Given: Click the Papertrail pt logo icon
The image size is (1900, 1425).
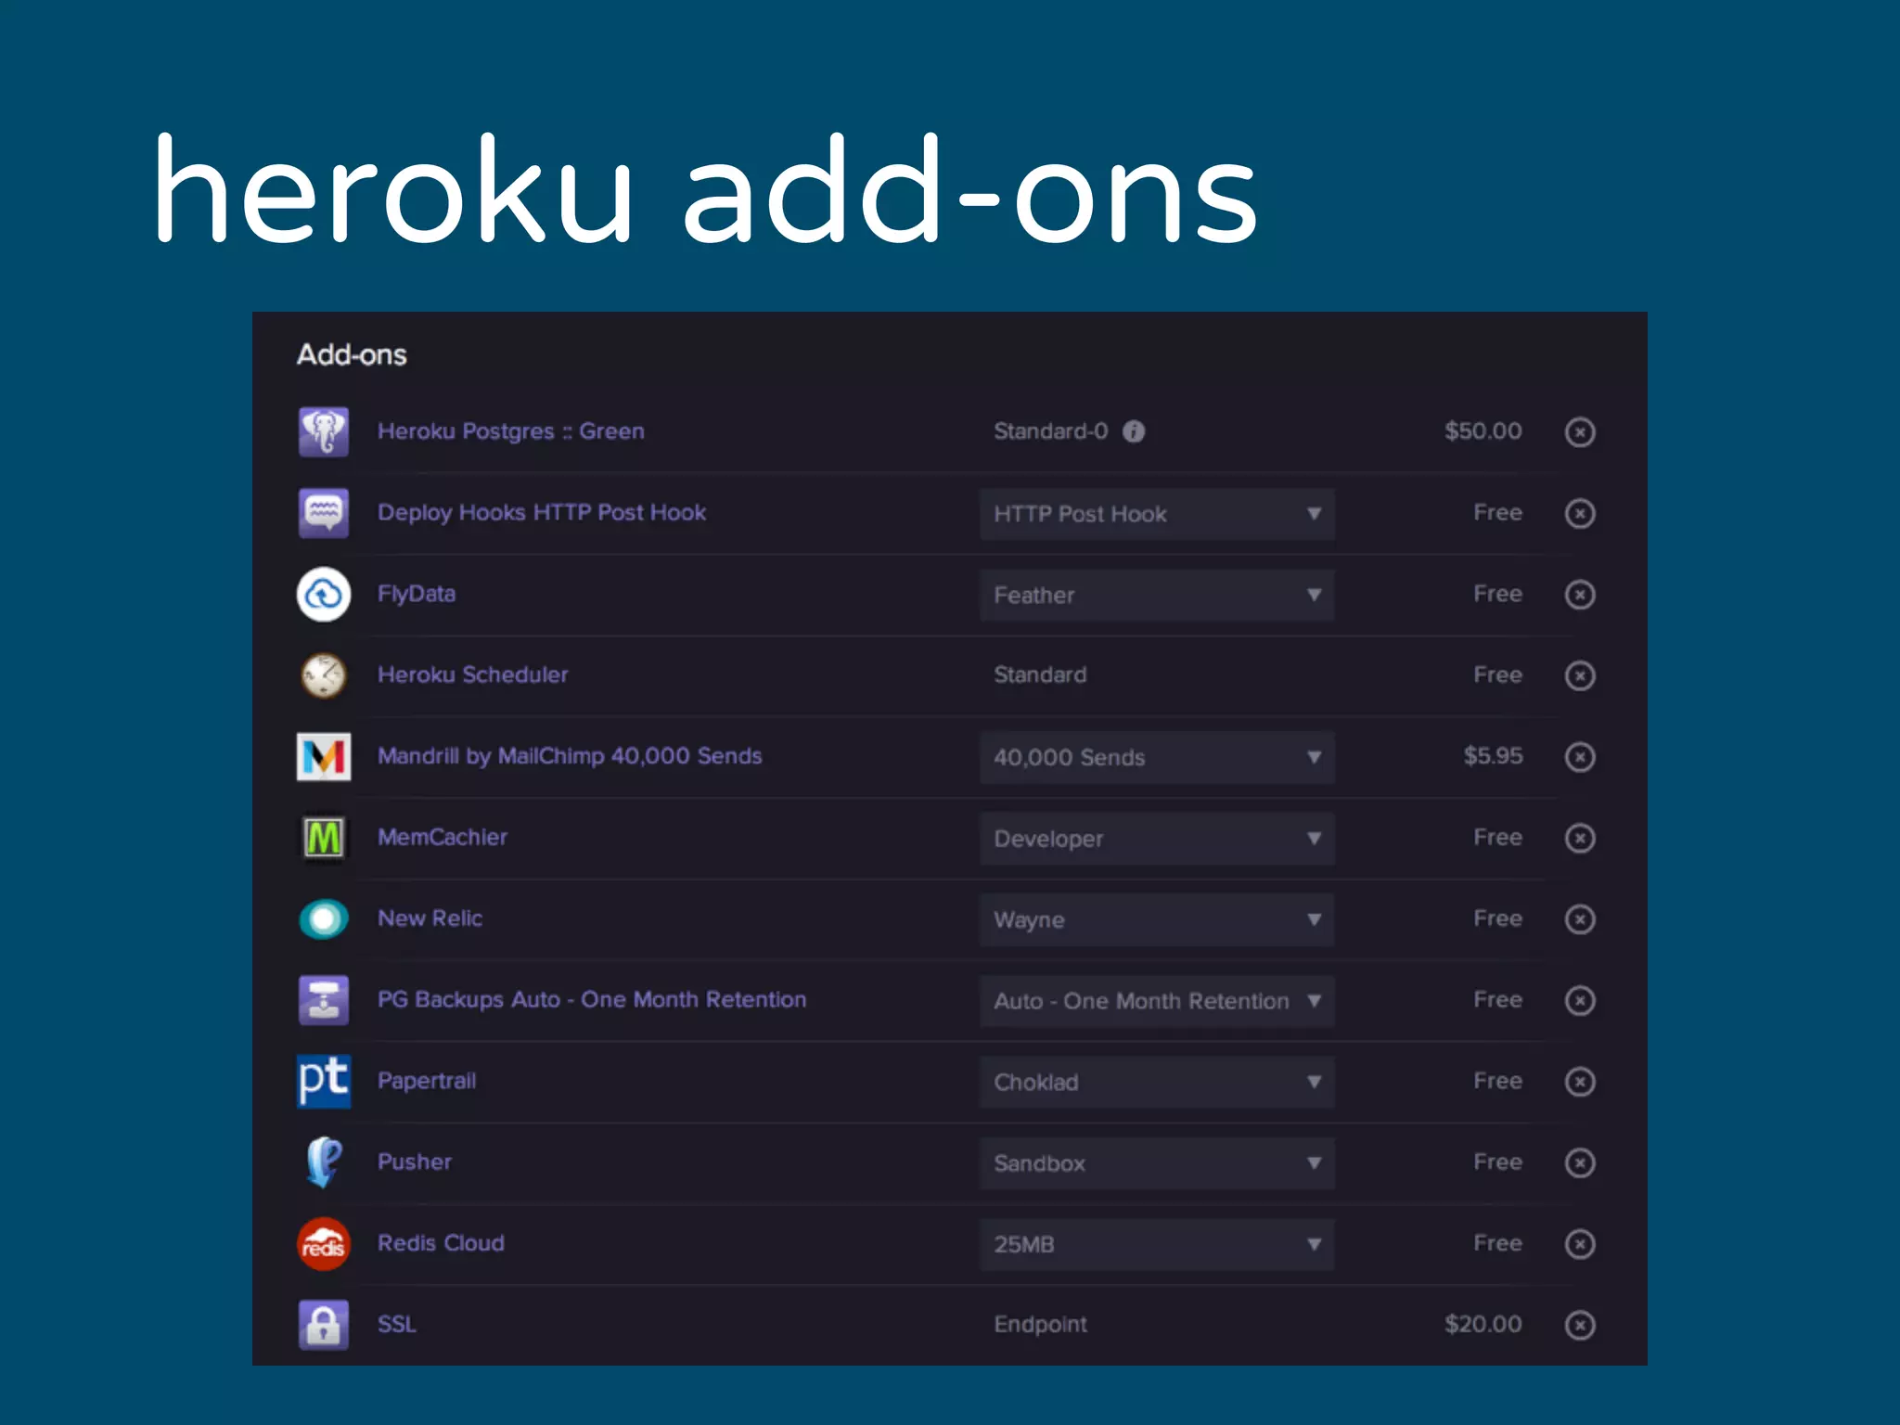Looking at the screenshot, I should point(324,1081).
